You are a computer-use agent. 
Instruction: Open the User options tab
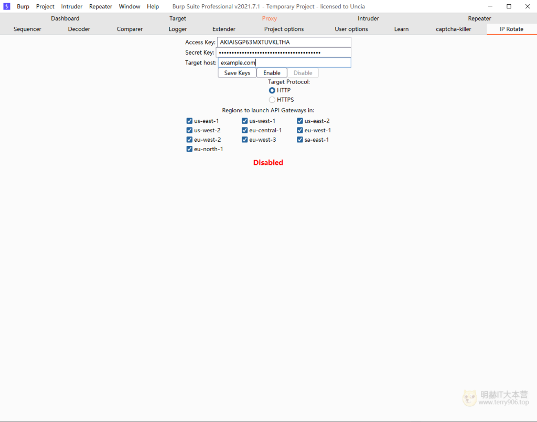coord(351,29)
